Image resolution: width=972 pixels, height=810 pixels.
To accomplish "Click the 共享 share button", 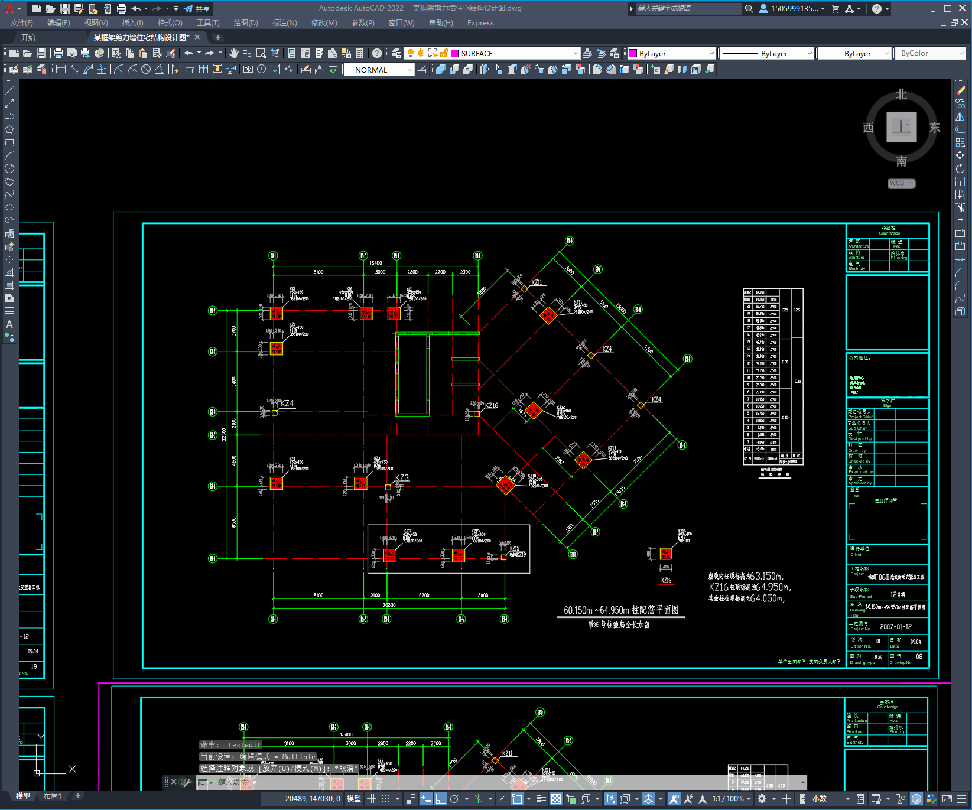I will [x=197, y=8].
